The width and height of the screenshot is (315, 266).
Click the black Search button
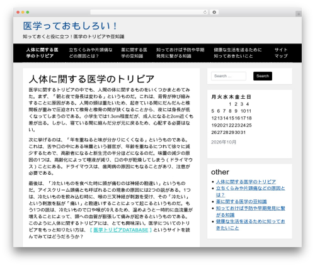point(263,76)
